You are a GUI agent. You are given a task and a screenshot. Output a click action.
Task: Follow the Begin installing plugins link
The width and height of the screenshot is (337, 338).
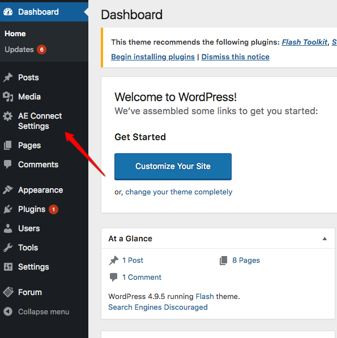[153, 57]
